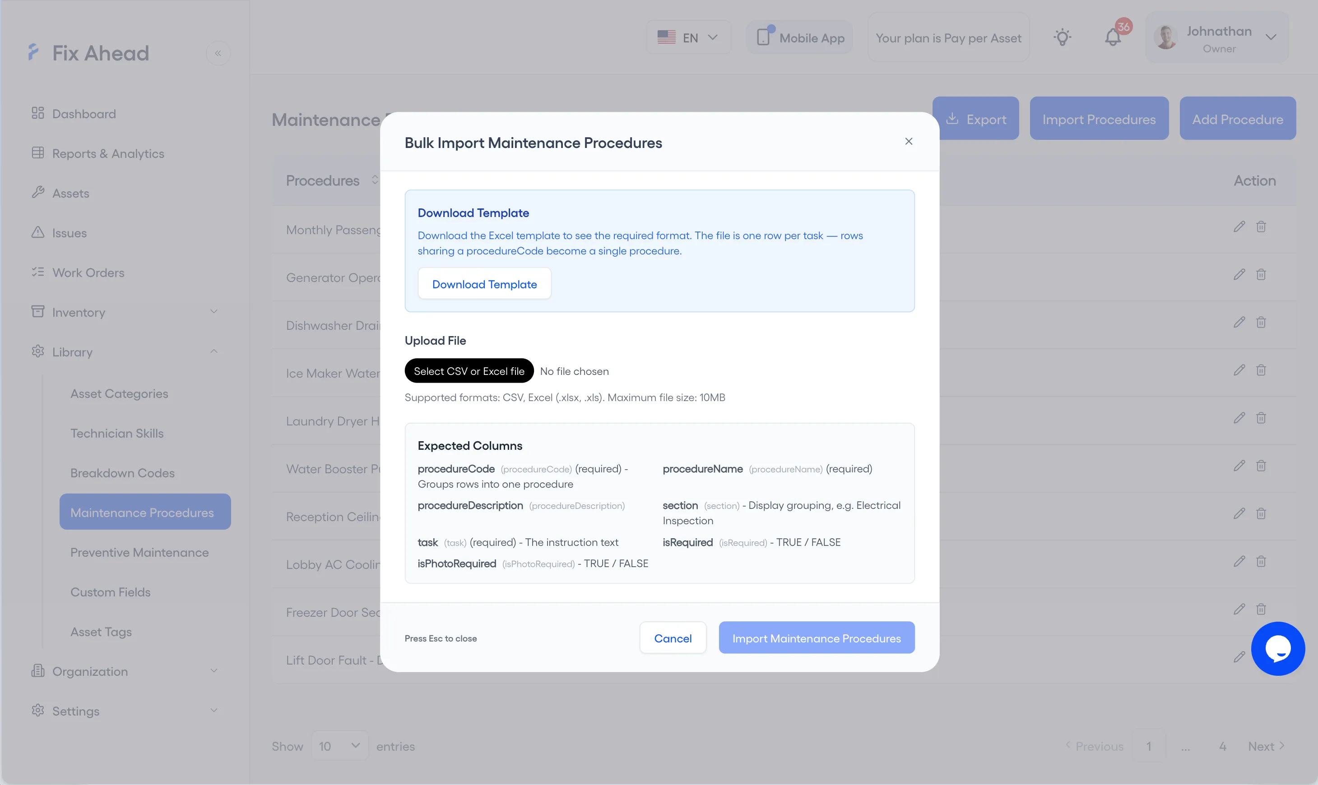This screenshot has height=785, width=1318.
Task: Edit the Dishwasher Drain procedure row
Action: [x=1239, y=322]
